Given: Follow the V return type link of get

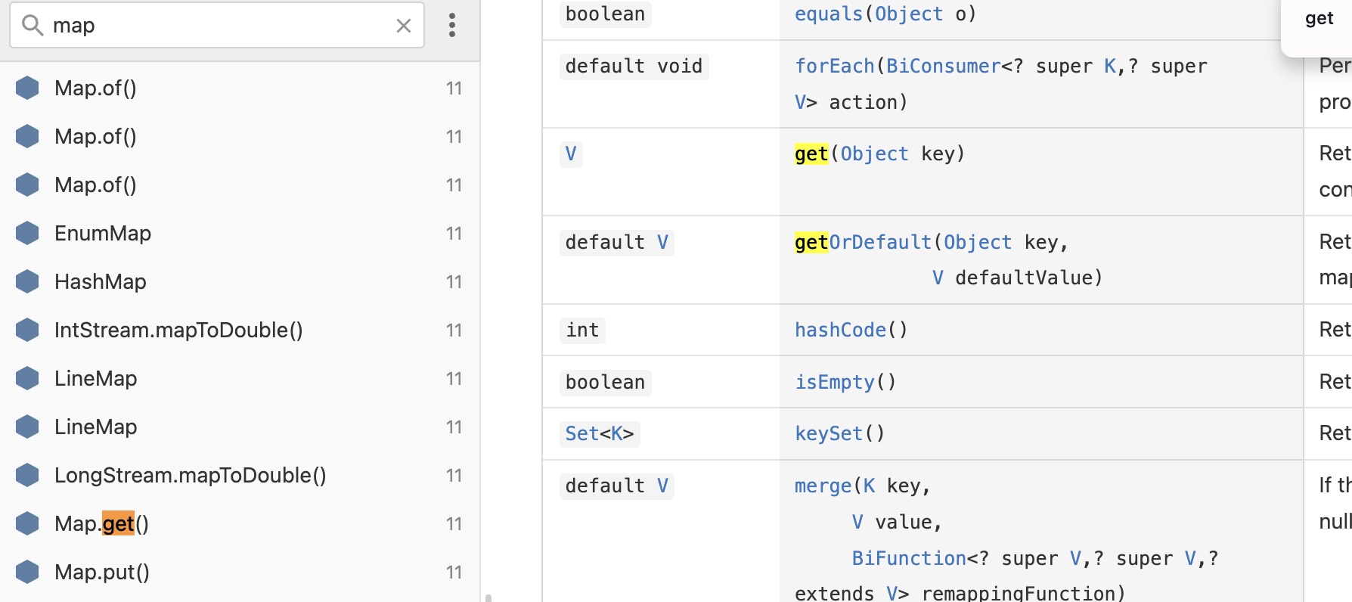Looking at the screenshot, I should click(571, 154).
